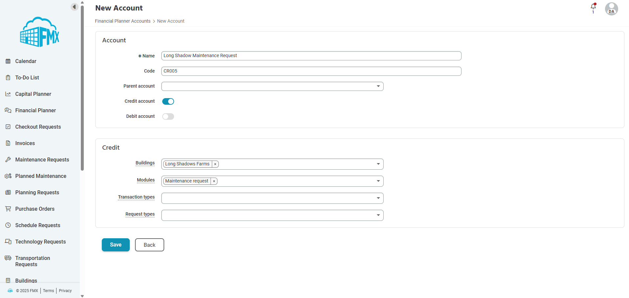
Task: Click the FMX logo
Action: click(40, 32)
